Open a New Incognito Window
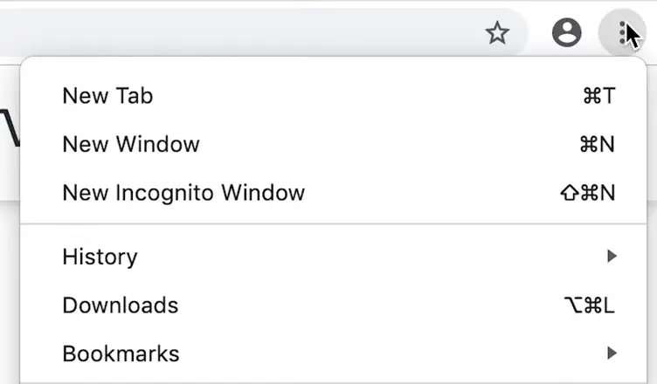 coord(183,193)
